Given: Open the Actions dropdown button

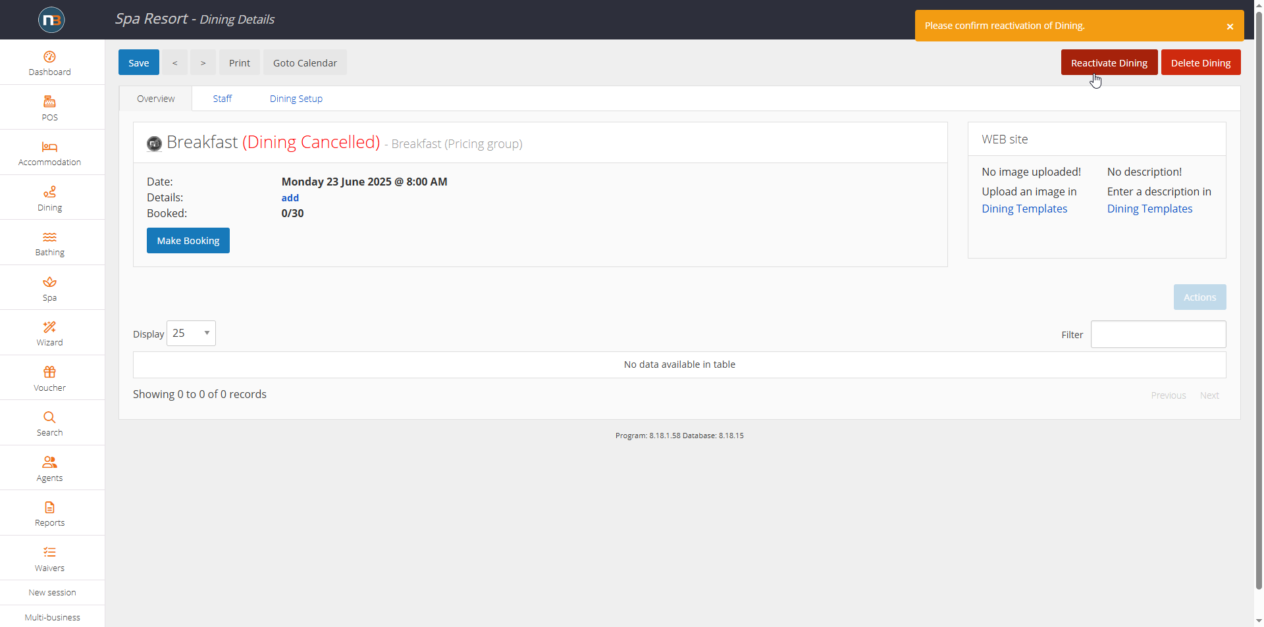Looking at the screenshot, I should pos(1199,297).
